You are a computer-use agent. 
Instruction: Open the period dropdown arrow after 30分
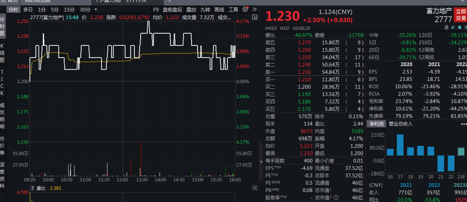[x=96, y=10]
